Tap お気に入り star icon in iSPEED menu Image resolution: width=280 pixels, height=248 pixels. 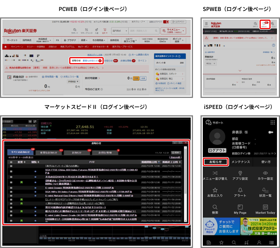(215, 190)
